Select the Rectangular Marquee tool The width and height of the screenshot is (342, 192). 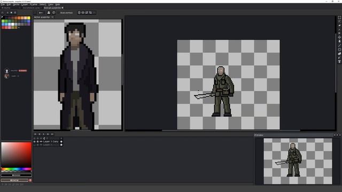339,18
